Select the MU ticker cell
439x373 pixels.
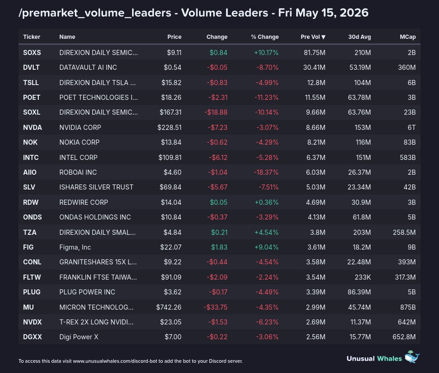(28, 307)
